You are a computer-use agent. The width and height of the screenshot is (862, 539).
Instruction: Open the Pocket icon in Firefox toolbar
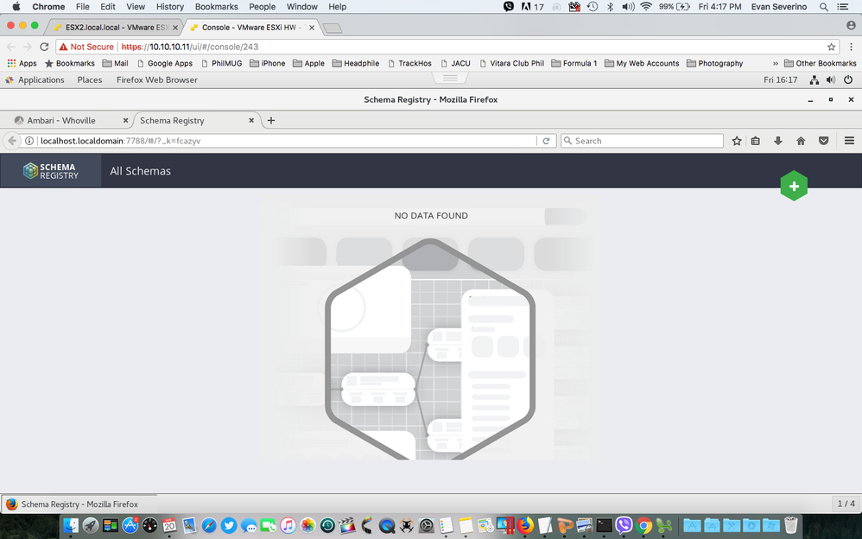coord(823,141)
